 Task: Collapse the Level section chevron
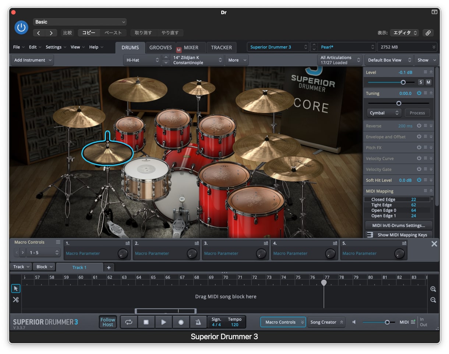[x=431, y=72]
